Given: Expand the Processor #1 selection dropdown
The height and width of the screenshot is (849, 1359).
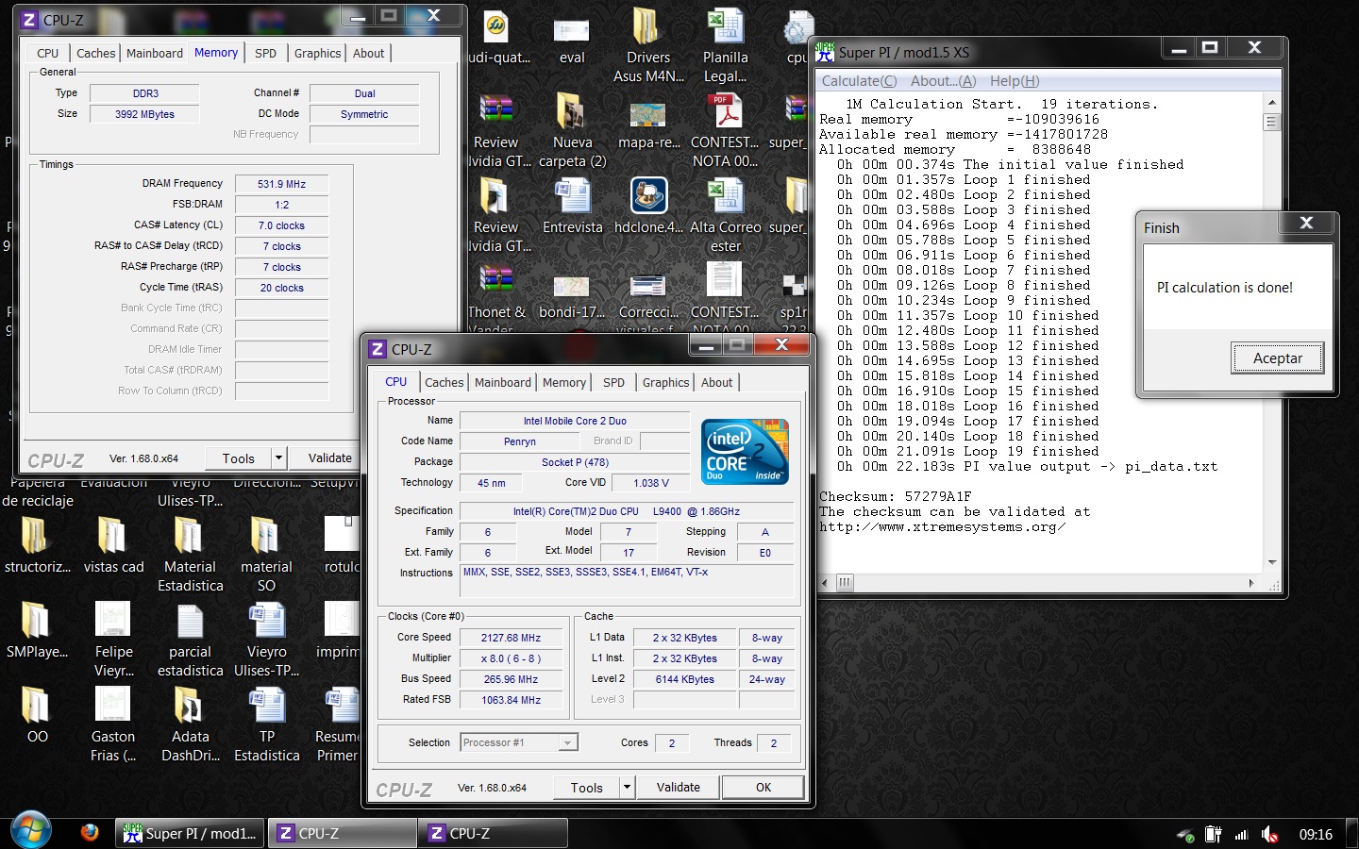Looking at the screenshot, I should coord(567,742).
